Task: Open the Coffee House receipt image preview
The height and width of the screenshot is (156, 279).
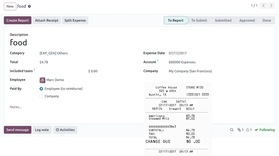Action: pyautogui.click(x=178, y=119)
